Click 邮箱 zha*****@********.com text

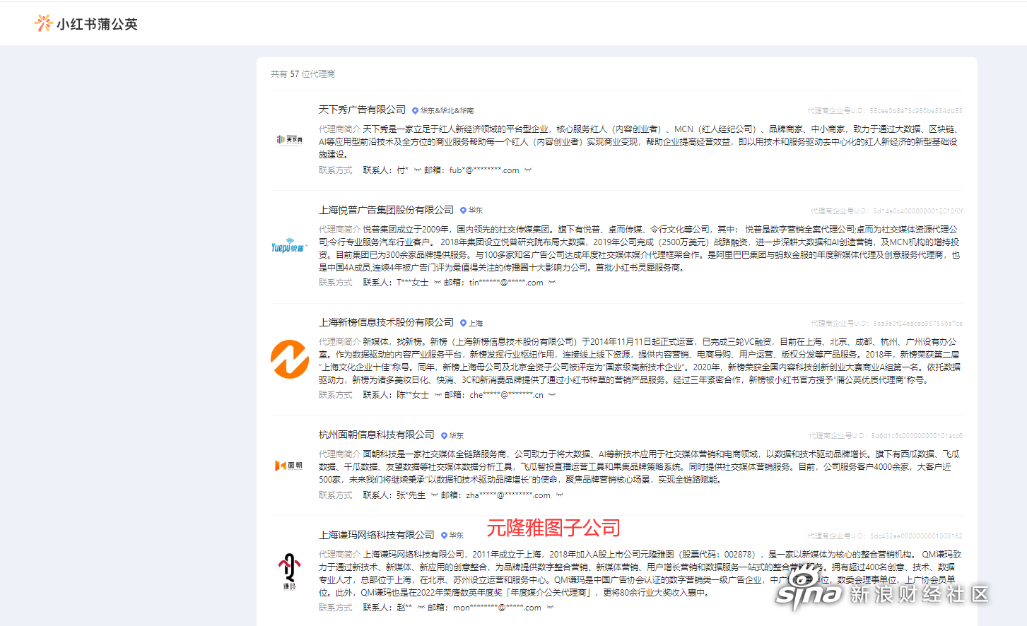(x=495, y=495)
